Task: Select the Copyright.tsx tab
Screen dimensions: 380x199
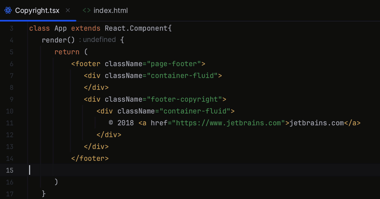Action: [x=37, y=10]
